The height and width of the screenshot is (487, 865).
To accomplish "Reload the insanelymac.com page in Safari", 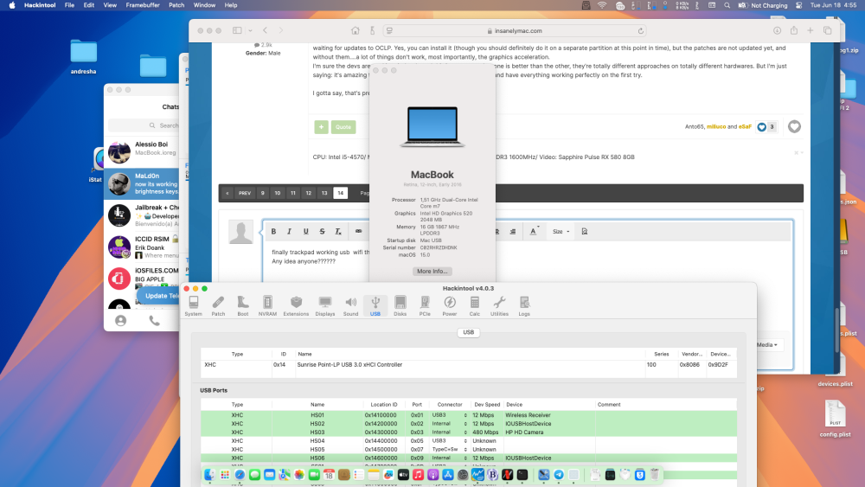I will (x=640, y=31).
